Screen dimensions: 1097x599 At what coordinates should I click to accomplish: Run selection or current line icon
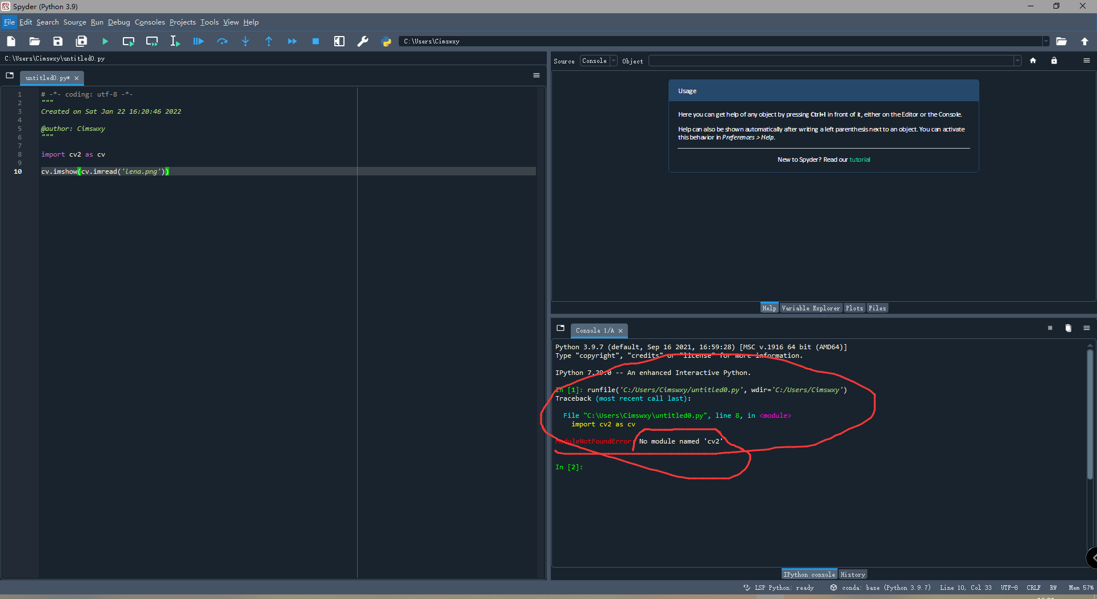(175, 41)
